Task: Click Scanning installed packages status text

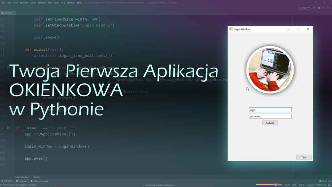Action: 160,185
